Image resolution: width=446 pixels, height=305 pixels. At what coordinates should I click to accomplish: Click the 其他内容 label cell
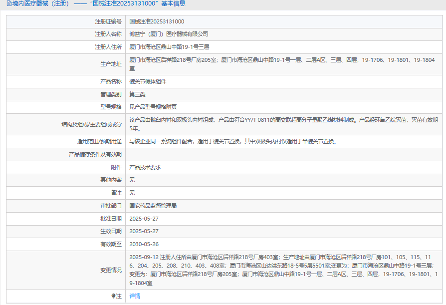(x=66, y=180)
